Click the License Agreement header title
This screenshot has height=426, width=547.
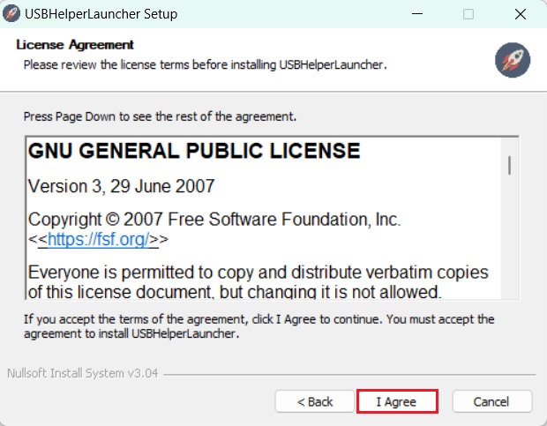coord(75,45)
